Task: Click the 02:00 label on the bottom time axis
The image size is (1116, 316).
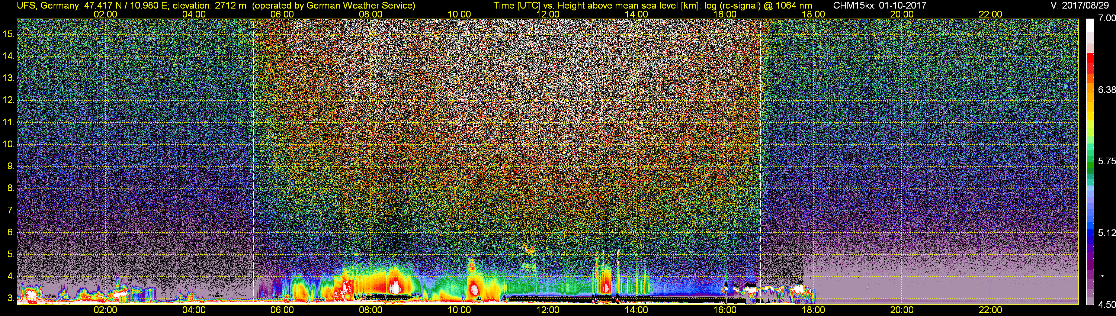Action: click(x=105, y=310)
